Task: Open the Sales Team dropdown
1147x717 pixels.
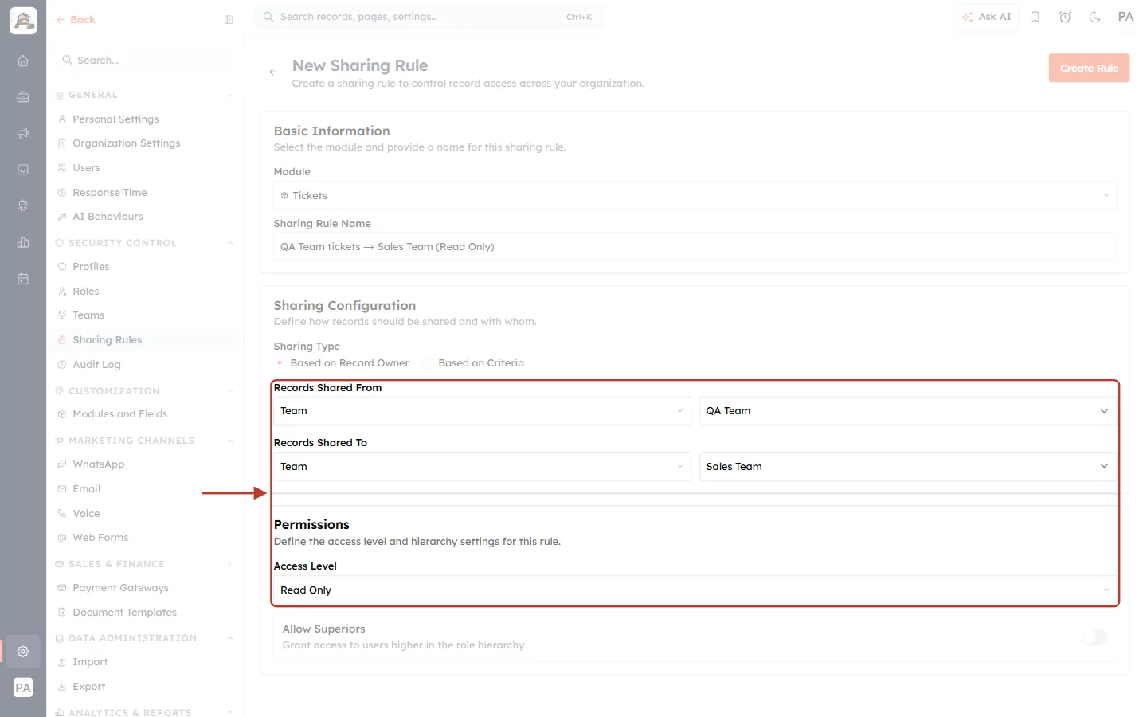Action: click(x=907, y=467)
